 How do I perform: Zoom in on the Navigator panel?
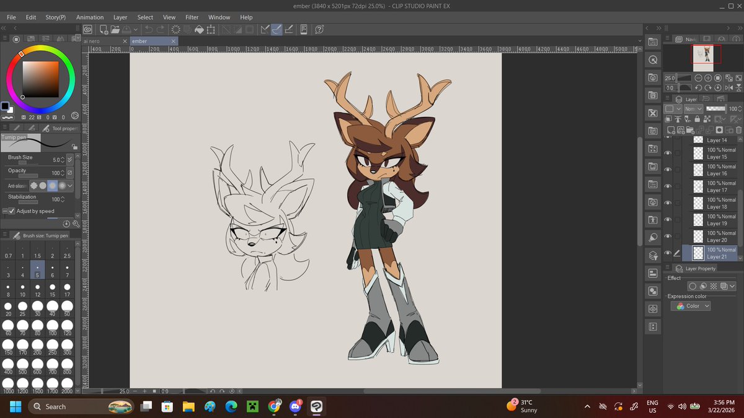[708, 79]
